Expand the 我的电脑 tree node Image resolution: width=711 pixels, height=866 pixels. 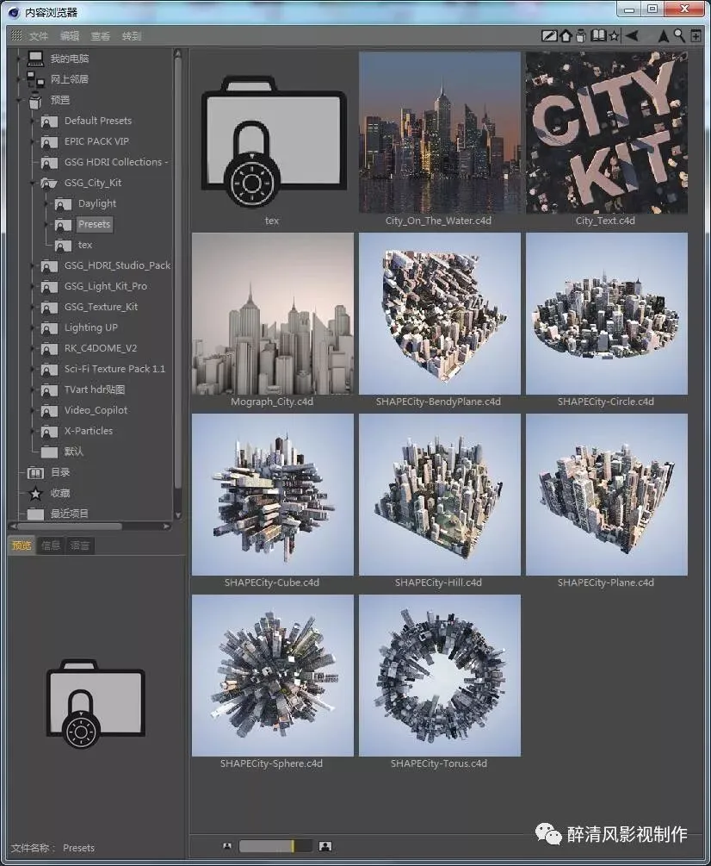[19, 58]
